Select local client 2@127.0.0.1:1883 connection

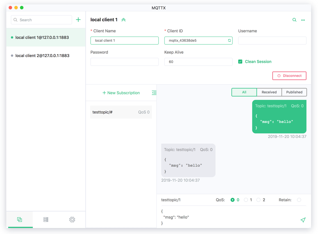coord(46,56)
